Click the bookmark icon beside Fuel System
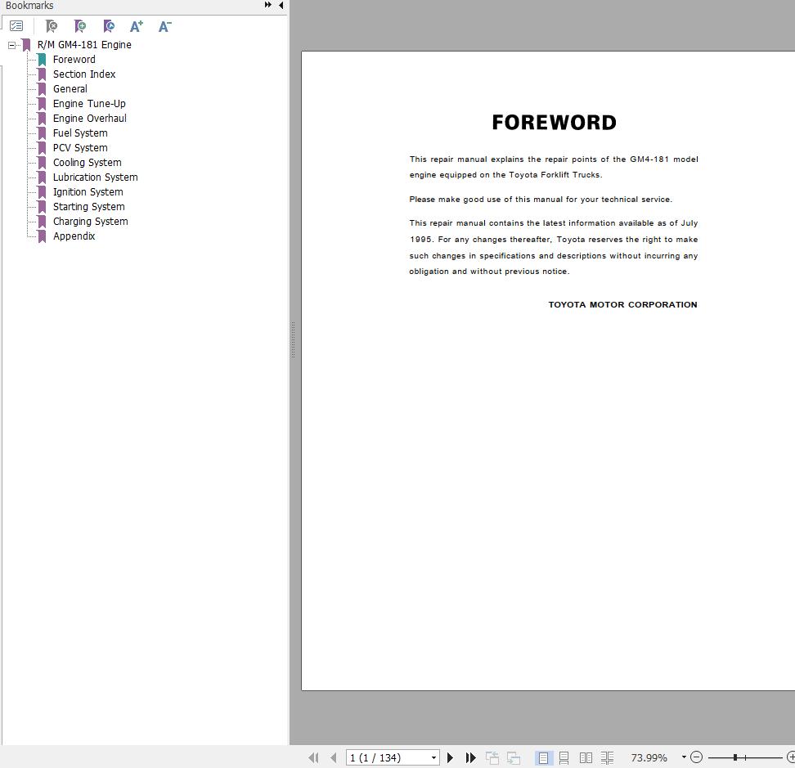Viewport: 795px width, 768px height. (x=42, y=133)
